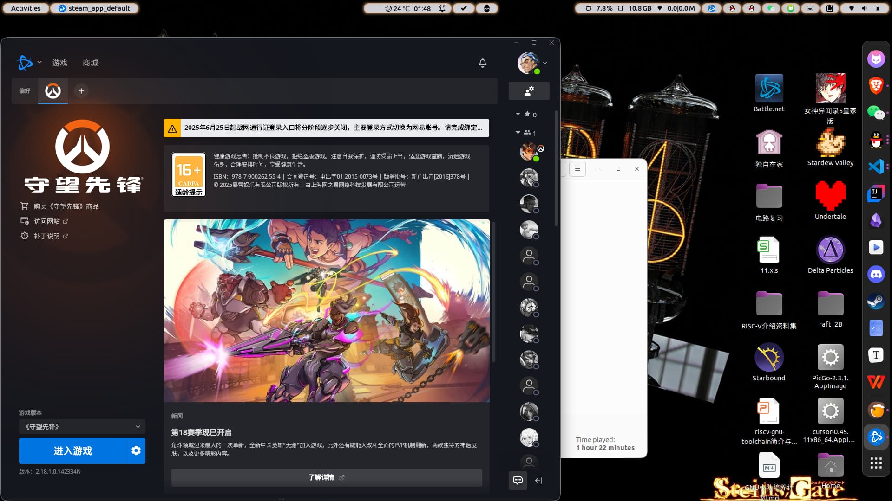Viewport: 892px width, 501px height.
Task: Collapse the online friends group
Action: 518,133
